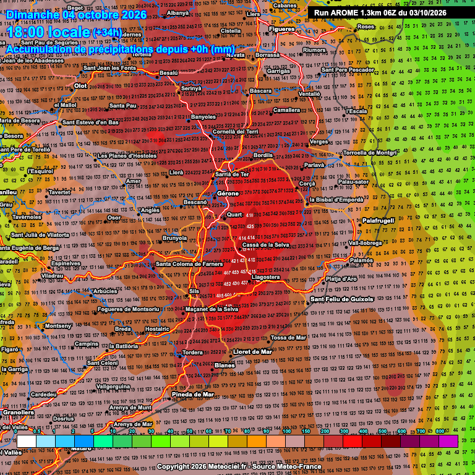The width and height of the screenshot is (475, 475).
Task: Select the Hostalric label
Action: (157, 329)
